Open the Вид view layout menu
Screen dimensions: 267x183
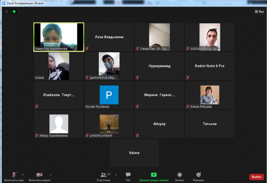click(259, 12)
